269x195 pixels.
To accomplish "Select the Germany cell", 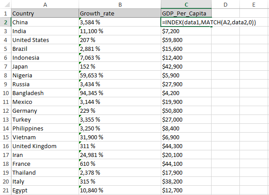I will pyautogui.click(x=45, y=111).
